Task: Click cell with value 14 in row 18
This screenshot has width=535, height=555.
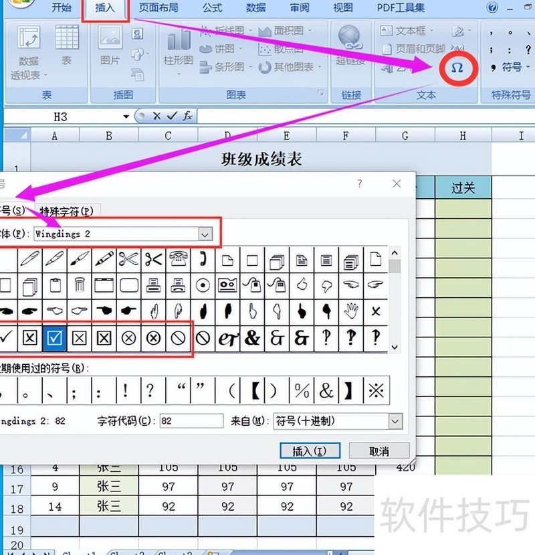Action: pos(55,507)
